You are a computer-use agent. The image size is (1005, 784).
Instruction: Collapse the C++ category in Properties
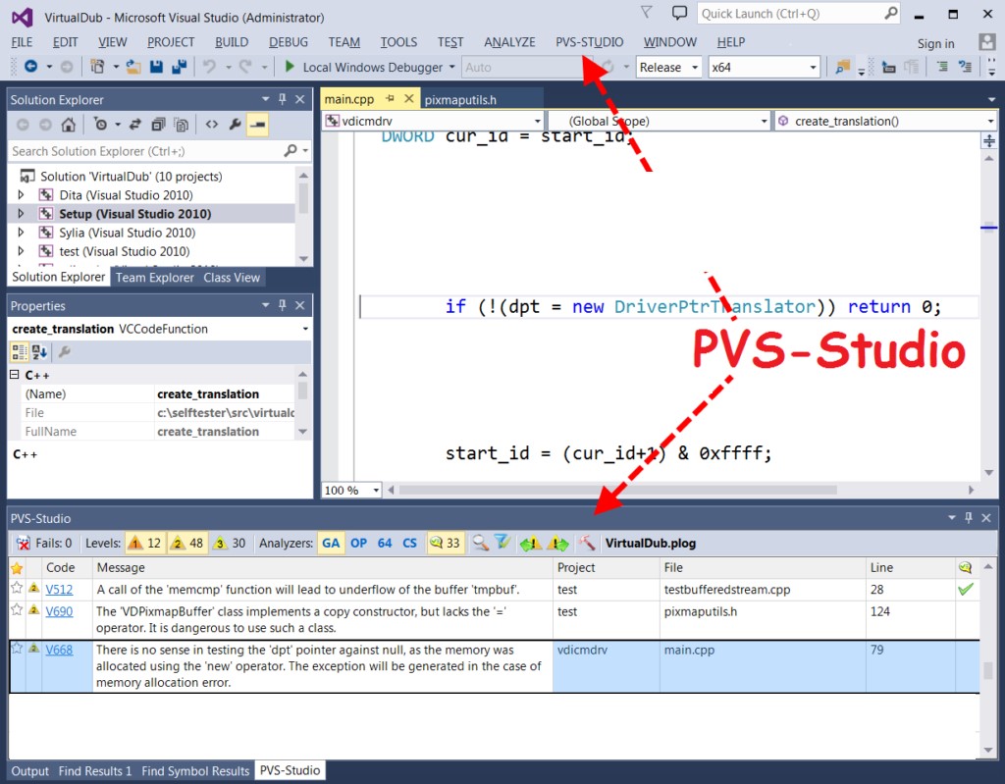(14, 374)
